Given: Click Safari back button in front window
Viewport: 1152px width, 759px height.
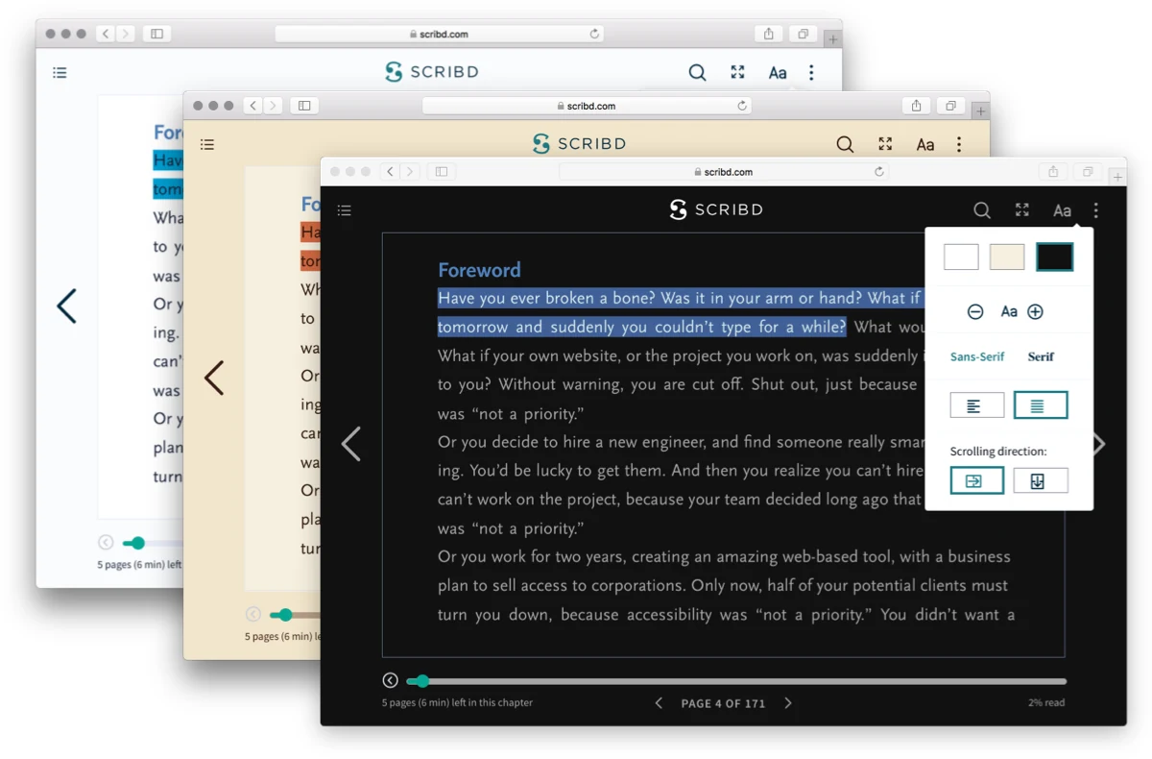Looking at the screenshot, I should click(390, 172).
